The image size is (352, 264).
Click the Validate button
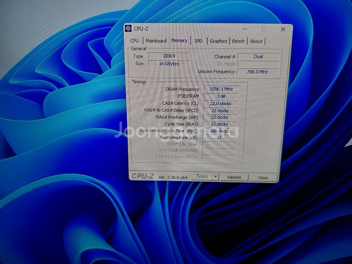pyautogui.click(x=234, y=177)
